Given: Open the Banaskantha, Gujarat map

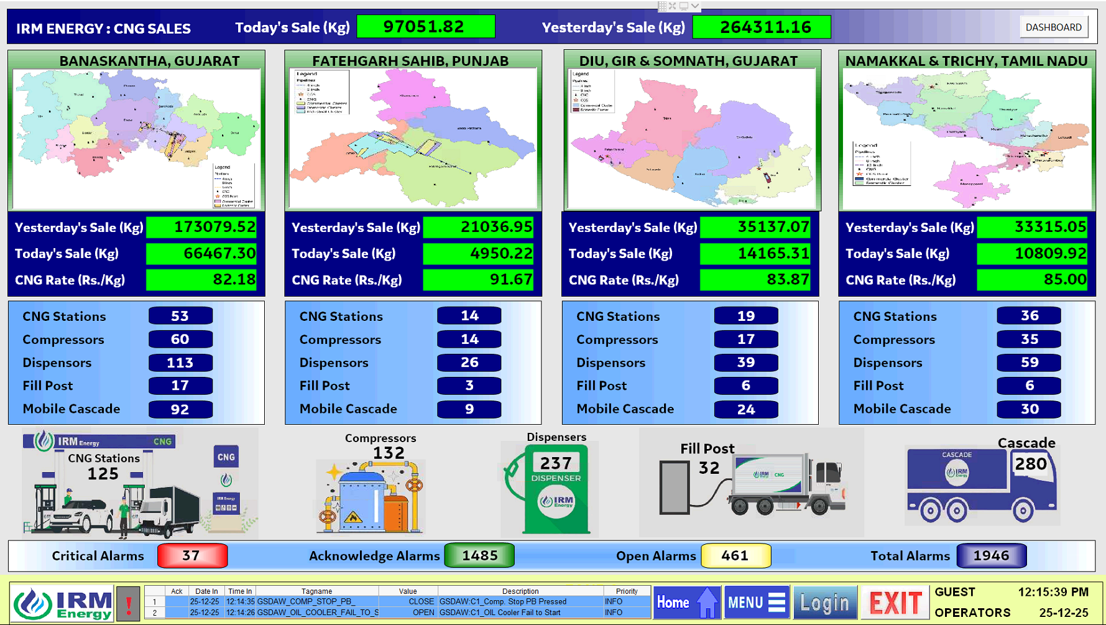Looking at the screenshot, I should 136,139.
